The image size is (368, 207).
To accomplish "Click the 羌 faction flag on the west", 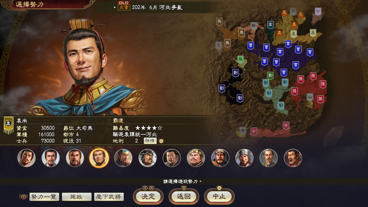I will pyautogui.click(x=219, y=45).
